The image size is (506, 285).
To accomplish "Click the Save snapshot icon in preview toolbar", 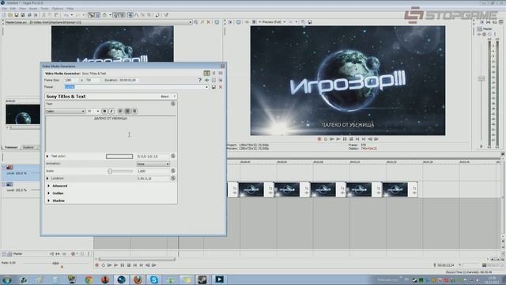I will [x=310, y=22].
